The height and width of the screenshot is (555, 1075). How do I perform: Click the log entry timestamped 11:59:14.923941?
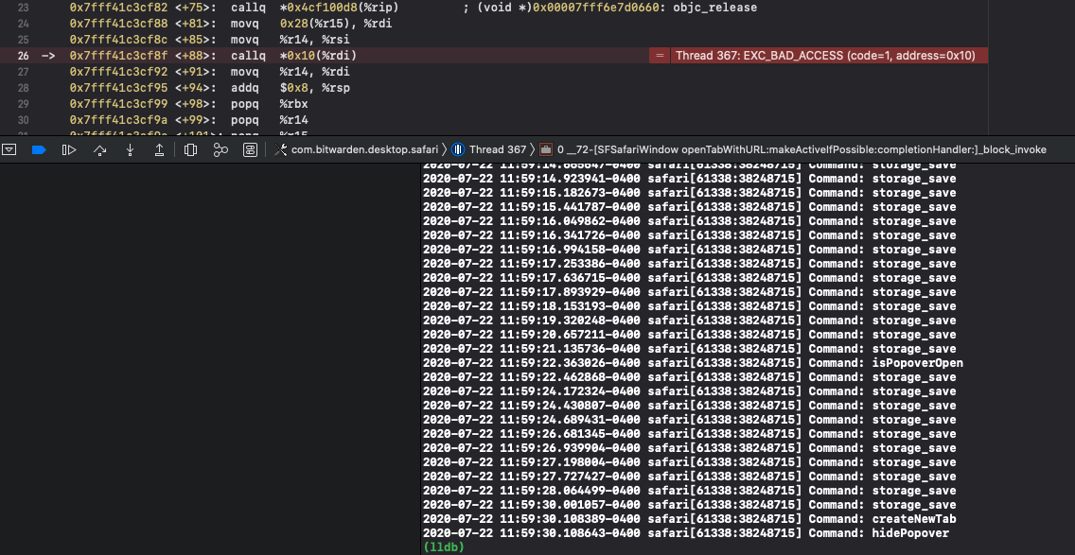pos(690,179)
